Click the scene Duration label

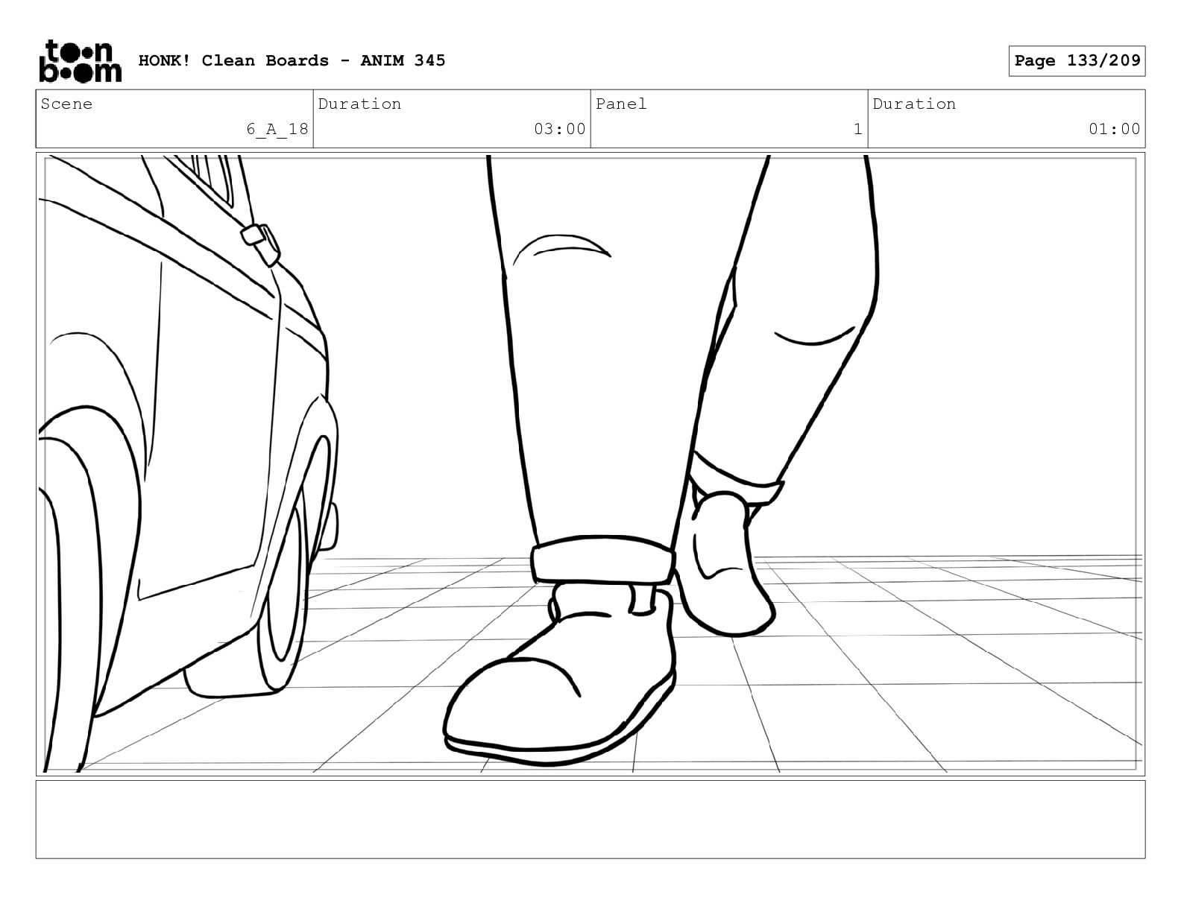click(x=359, y=104)
